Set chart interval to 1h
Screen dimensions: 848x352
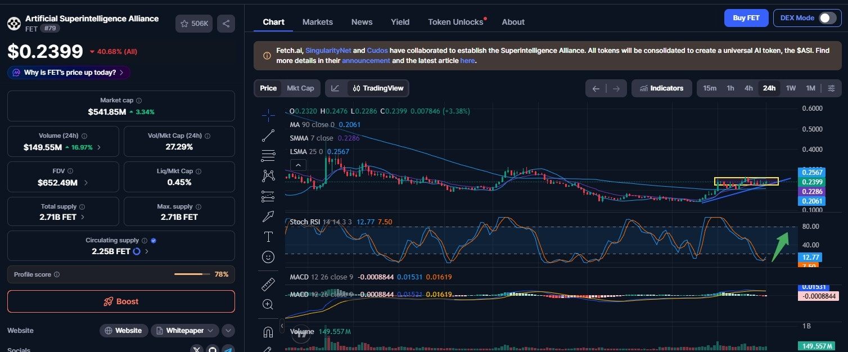[x=730, y=88]
